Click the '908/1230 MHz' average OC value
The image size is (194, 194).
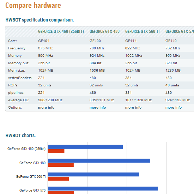(x=50, y=100)
